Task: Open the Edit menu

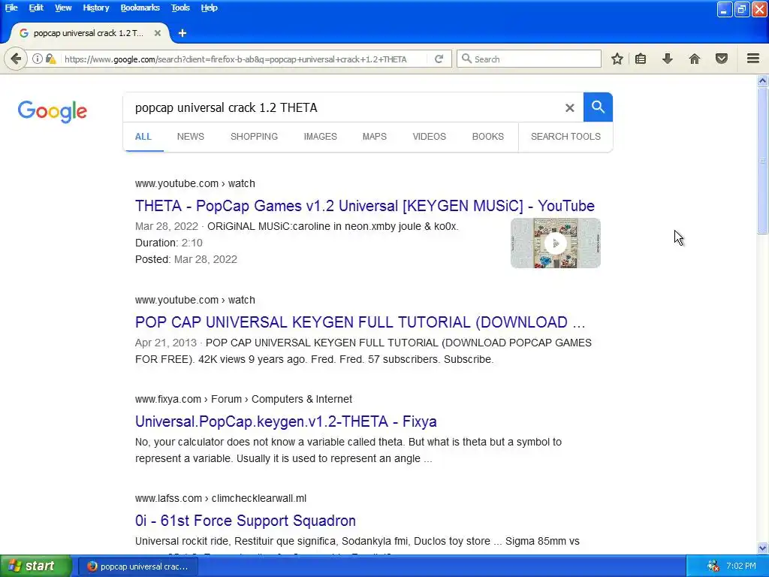Action: click(x=36, y=8)
